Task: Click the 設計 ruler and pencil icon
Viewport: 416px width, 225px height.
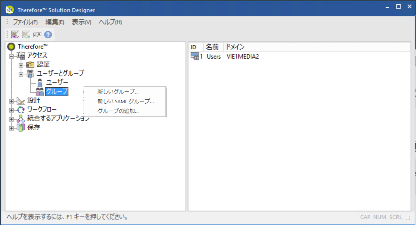Action: 21,100
